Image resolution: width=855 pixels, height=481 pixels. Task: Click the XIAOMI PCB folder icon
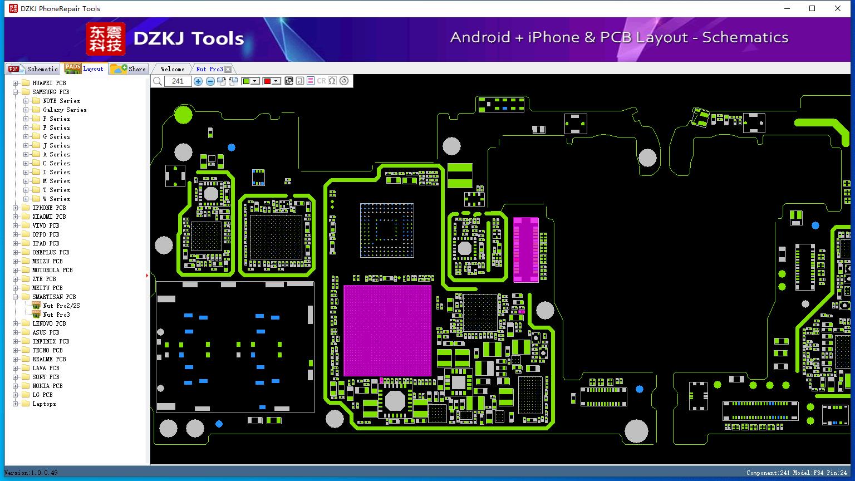26,217
